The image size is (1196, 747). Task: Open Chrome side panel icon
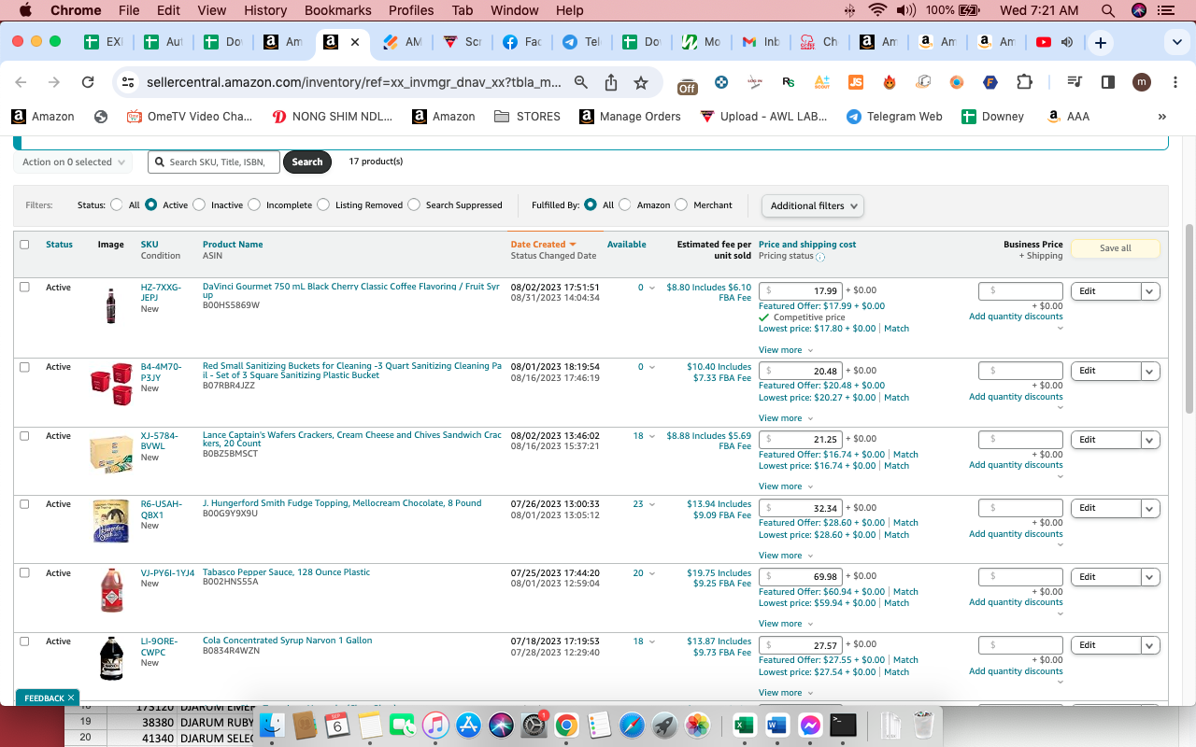click(x=1108, y=82)
